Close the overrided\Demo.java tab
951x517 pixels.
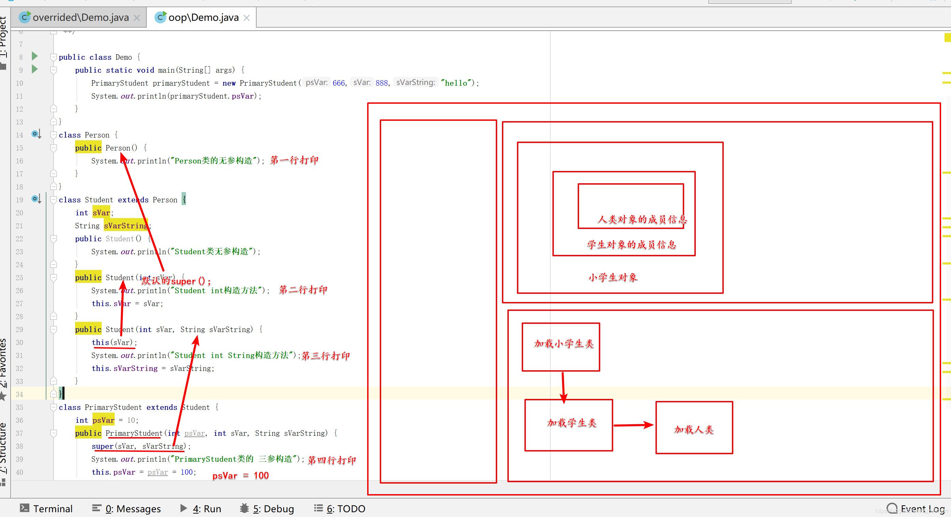pos(136,18)
